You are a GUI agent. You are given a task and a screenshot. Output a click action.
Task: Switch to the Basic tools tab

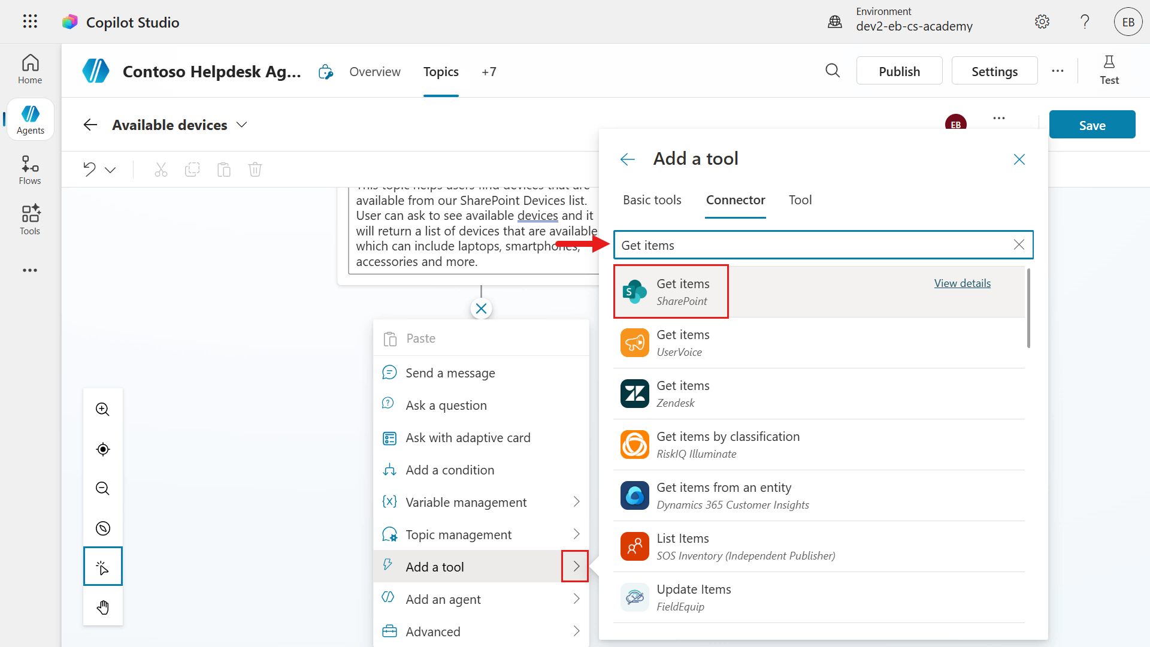652,200
